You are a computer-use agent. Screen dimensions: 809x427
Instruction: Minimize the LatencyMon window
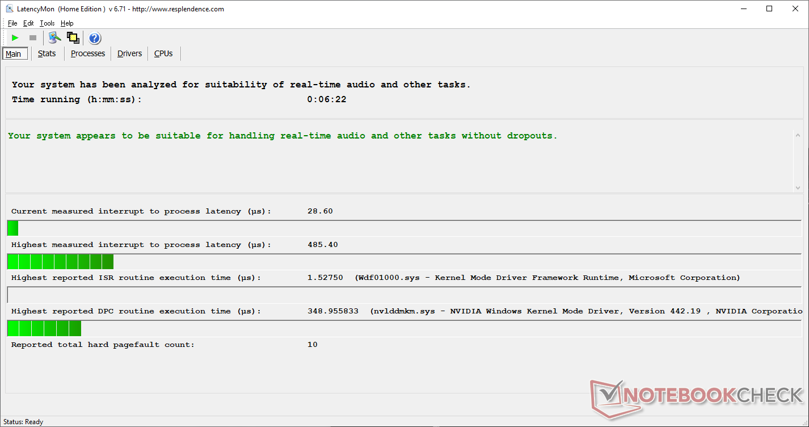pyautogui.click(x=744, y=9)
